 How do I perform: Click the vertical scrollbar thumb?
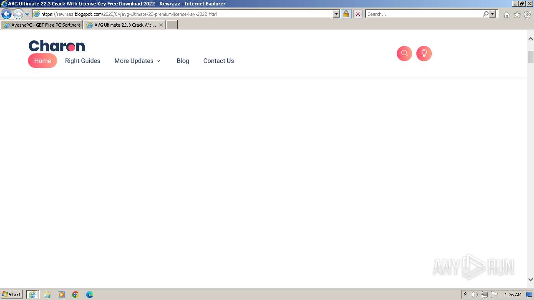pyautogui.click(x=531, y=57)
